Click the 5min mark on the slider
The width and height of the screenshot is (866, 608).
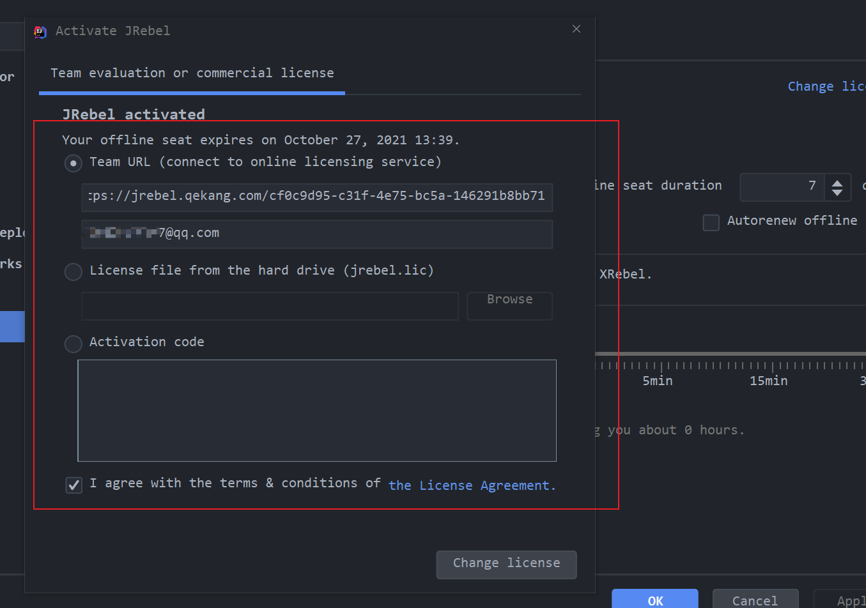coord(661,366)
